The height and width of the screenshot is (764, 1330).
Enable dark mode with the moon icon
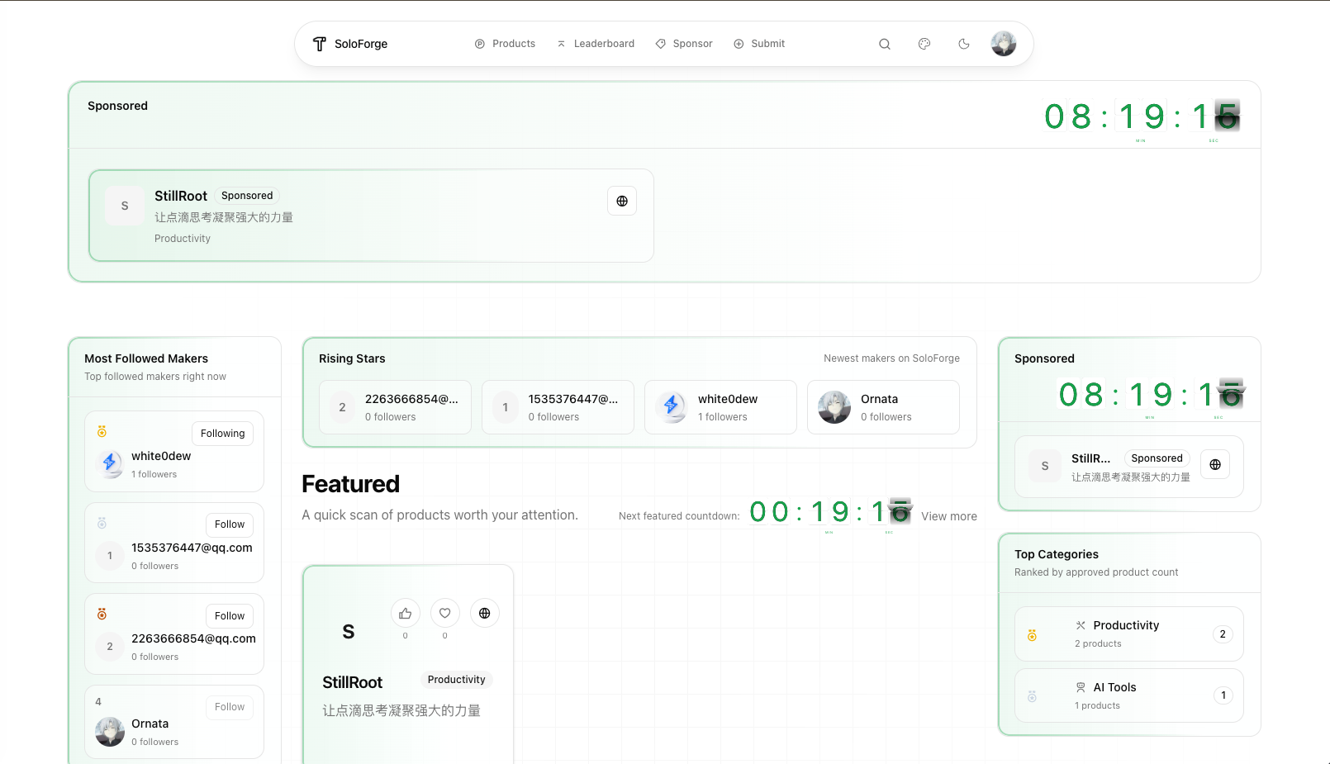point(964,44)
